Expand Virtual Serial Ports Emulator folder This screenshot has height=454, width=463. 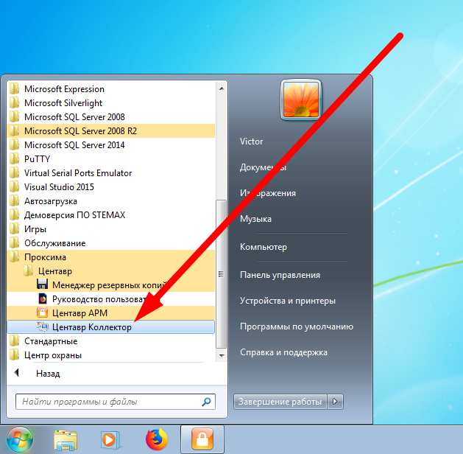110,173
